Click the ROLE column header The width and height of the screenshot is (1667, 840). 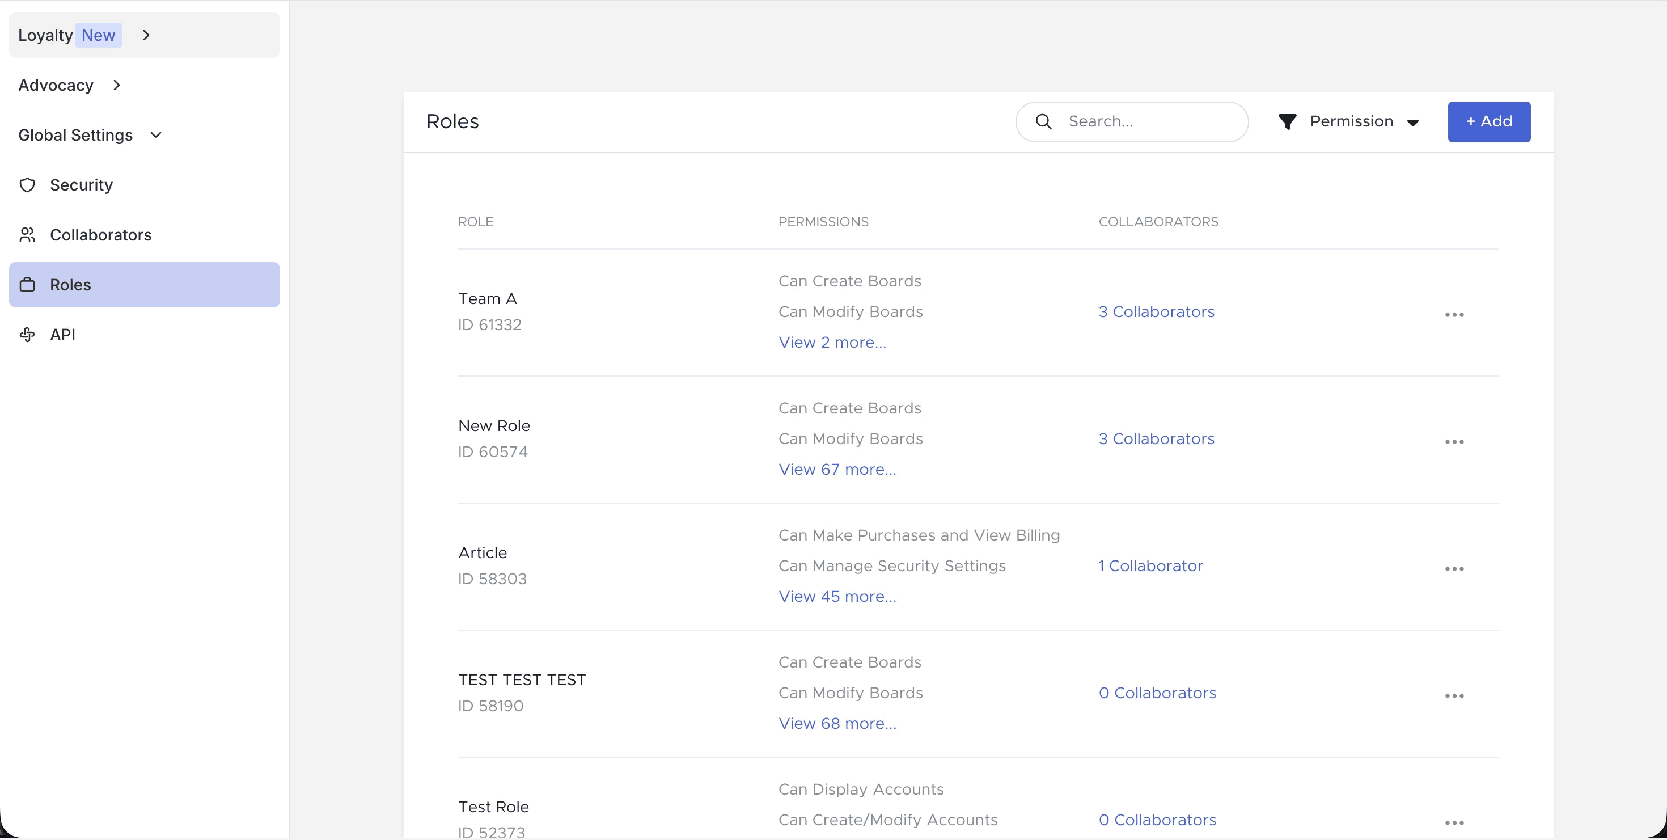click(476, 222)
